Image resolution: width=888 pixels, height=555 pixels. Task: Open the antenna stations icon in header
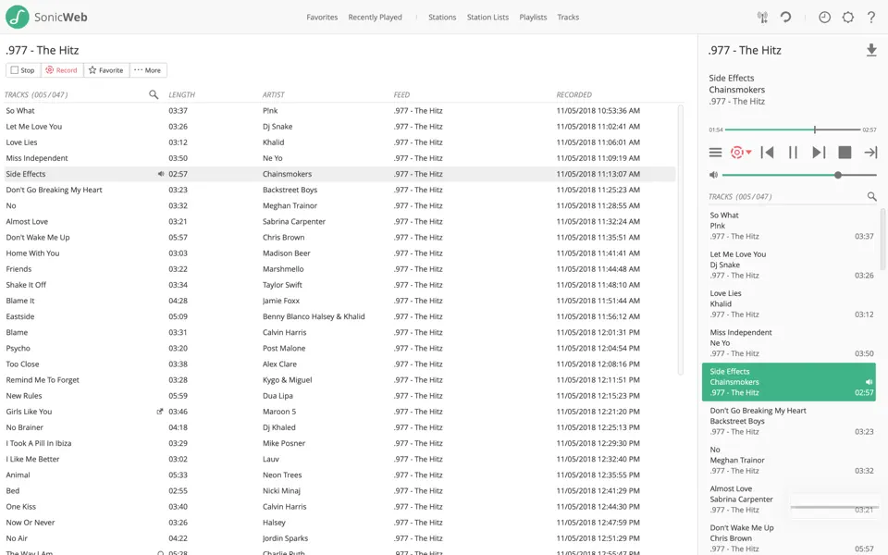[762, 17]
